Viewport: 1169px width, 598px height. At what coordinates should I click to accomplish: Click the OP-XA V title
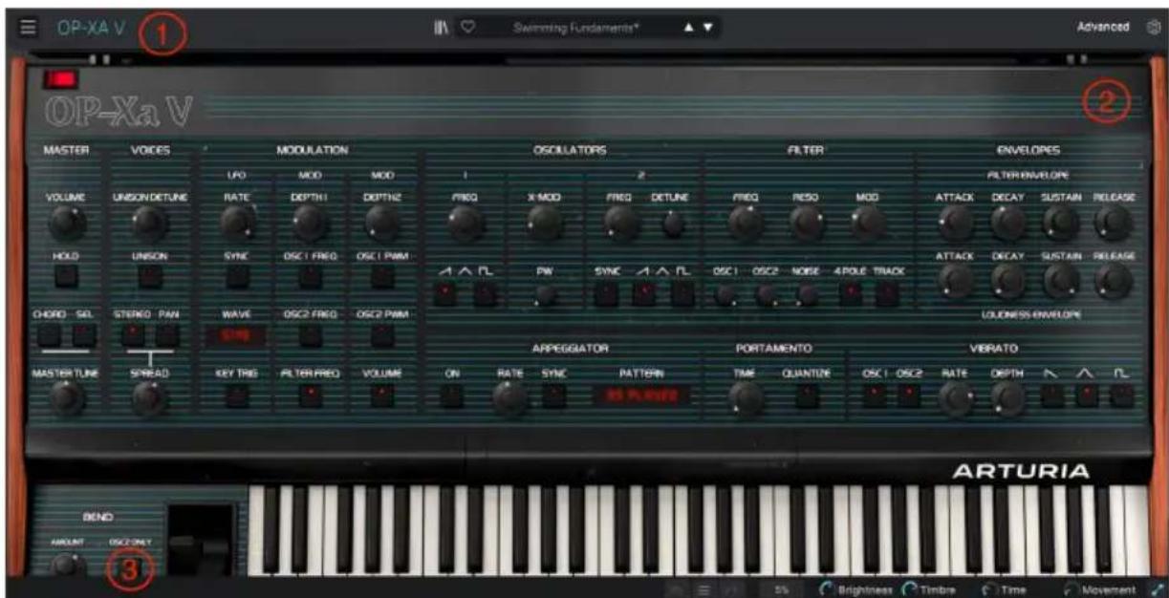[x=91, y=28]
